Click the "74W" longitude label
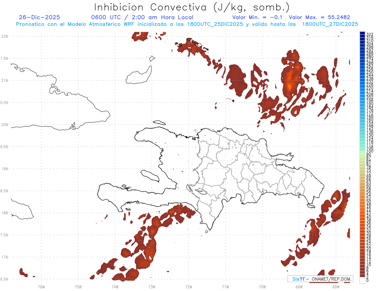 point(115,287)
